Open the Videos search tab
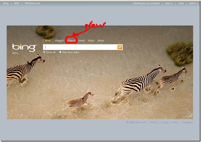The height and width of the screenshot is (142, 201). click(x=71, y=41)
